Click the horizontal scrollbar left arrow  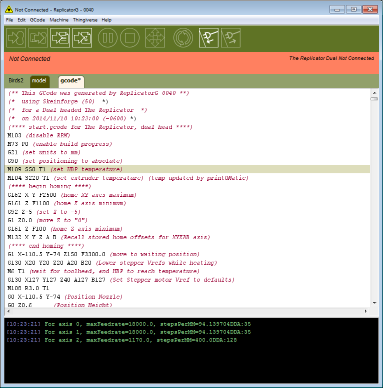[x=8, y=311]
